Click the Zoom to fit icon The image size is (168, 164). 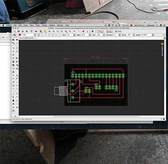(x=50, y=31)
